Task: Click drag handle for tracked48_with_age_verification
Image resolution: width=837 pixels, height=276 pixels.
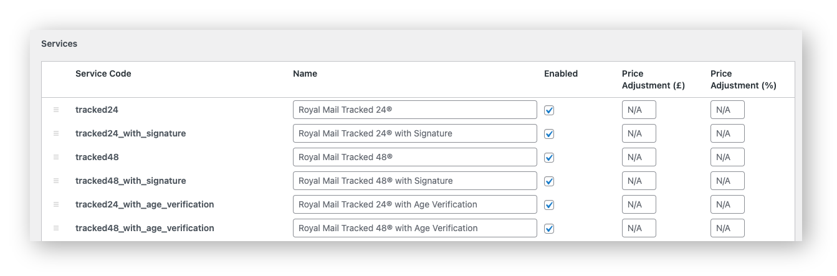Action: pyautogui.click(x=56, y=228)
